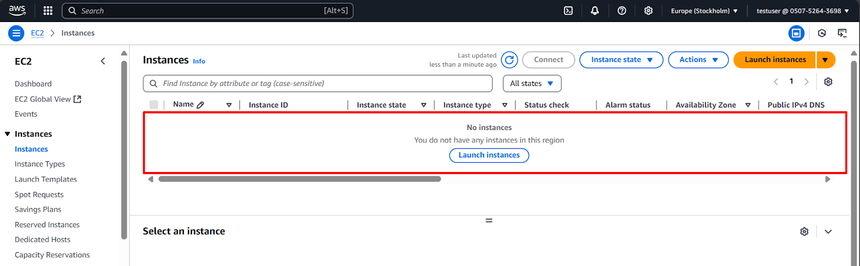Click the orange Launch instances button
Image resolution: width=860 pixels, height=266 pixels.
775,60
